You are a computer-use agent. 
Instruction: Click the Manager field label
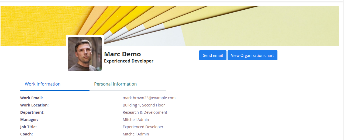tap(29, 120)
